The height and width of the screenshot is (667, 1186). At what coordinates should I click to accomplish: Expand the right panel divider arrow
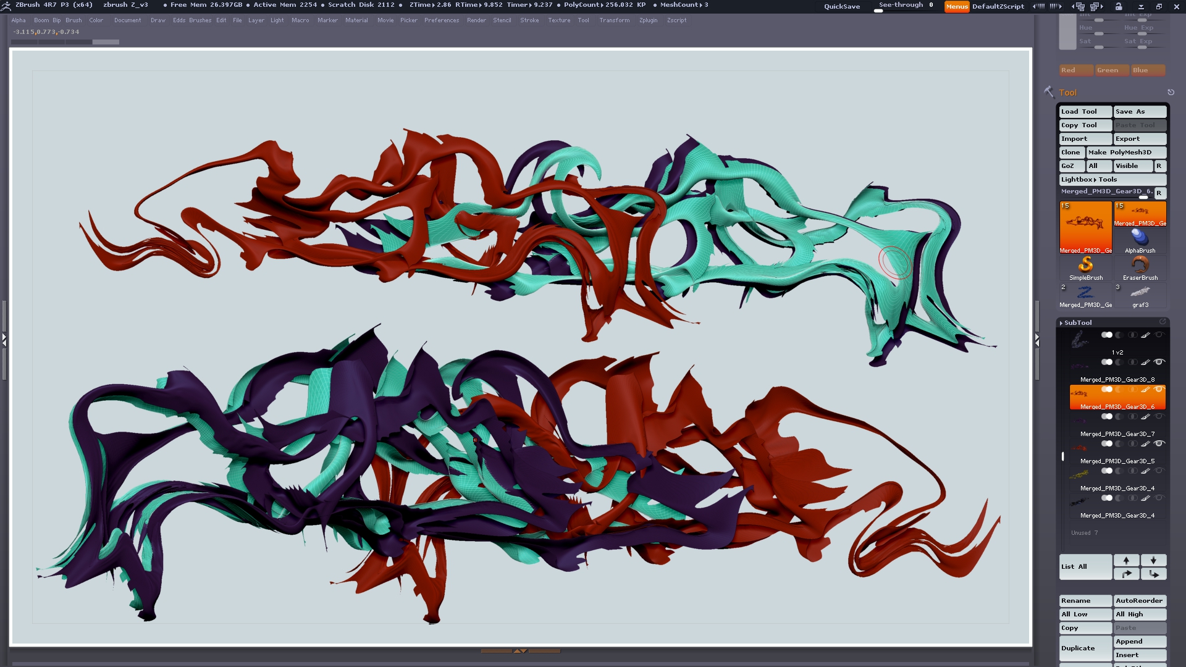point(1037,340)
